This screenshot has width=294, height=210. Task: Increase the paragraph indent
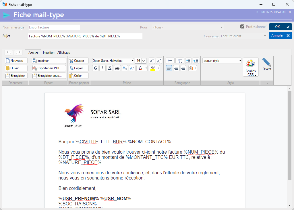pyautogui.click(x=196, y=61)
